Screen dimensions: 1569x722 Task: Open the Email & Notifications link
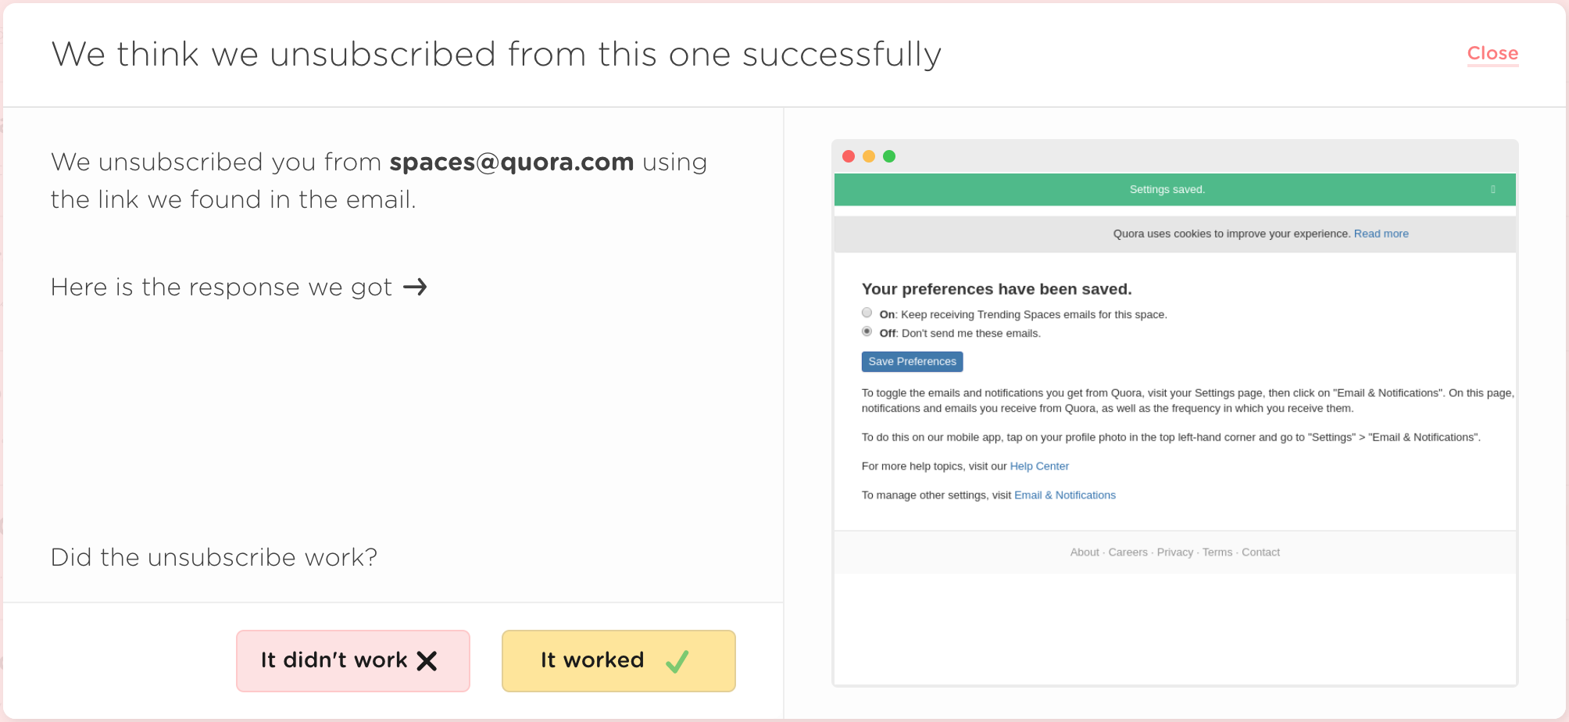1064,495
